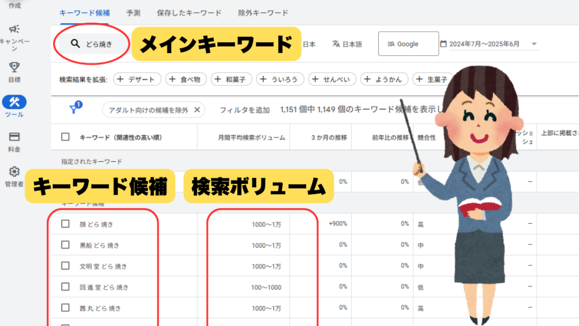Select the Tools wrench icon in sidebar
The image size is (579, 326).
(x=15, y=102)
